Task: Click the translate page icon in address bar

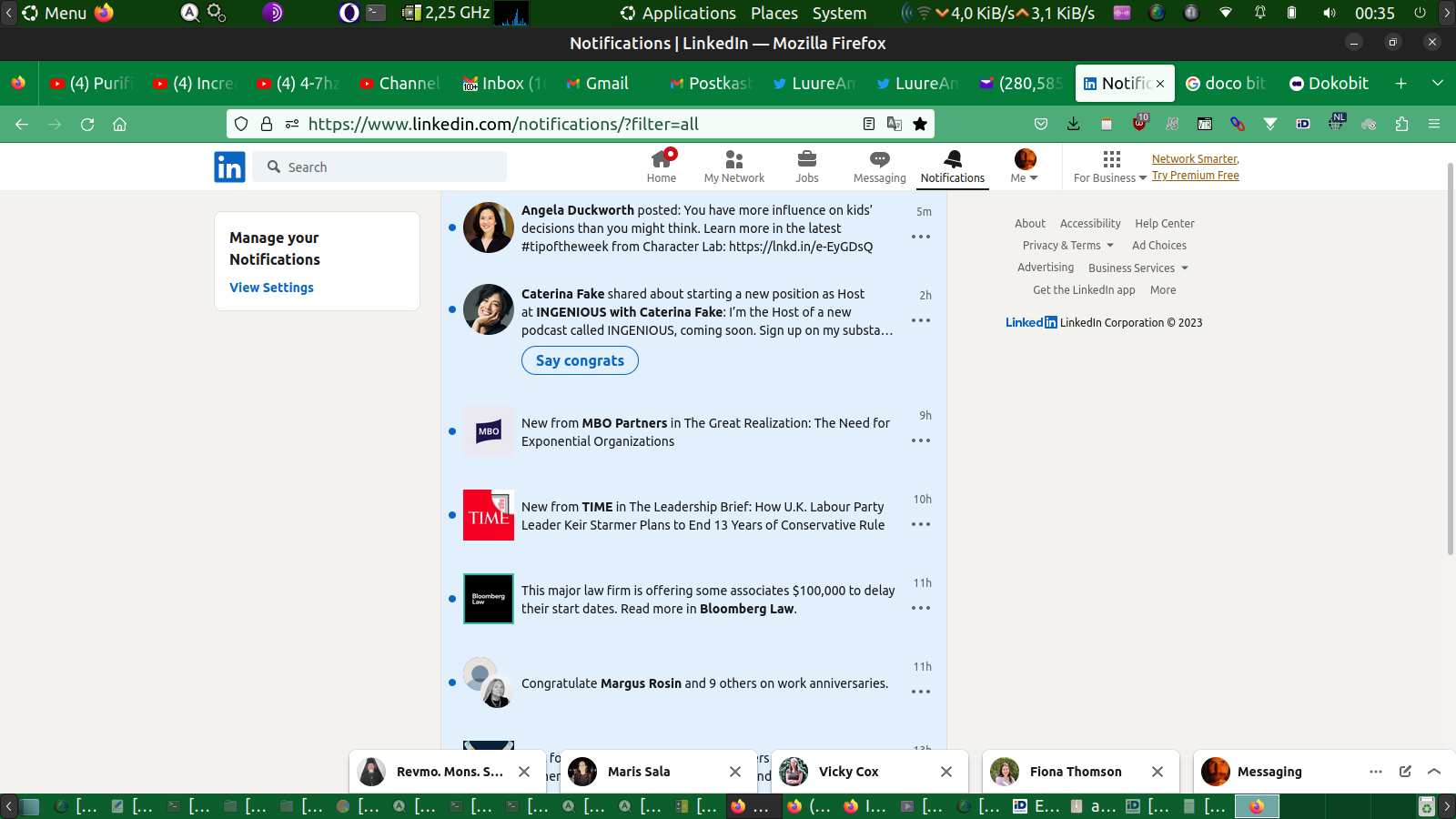Action: coord(895,124)
